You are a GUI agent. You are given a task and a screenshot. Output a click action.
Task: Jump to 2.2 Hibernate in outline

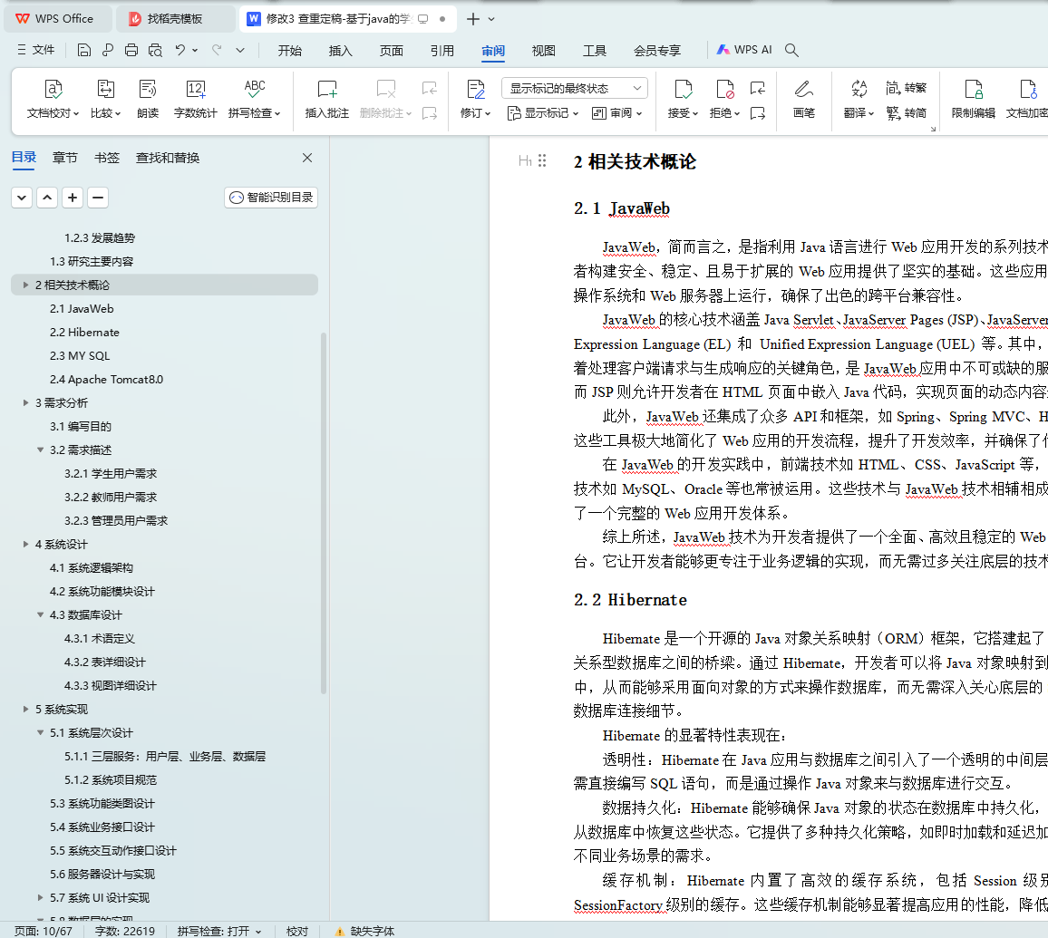pyautogui.click(x=84, y=332)
